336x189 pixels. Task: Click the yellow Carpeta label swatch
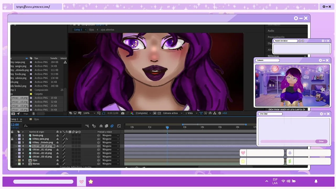tap(31, 94)
